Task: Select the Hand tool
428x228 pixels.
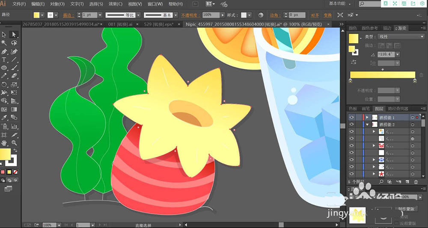Action: click(4, 142)
